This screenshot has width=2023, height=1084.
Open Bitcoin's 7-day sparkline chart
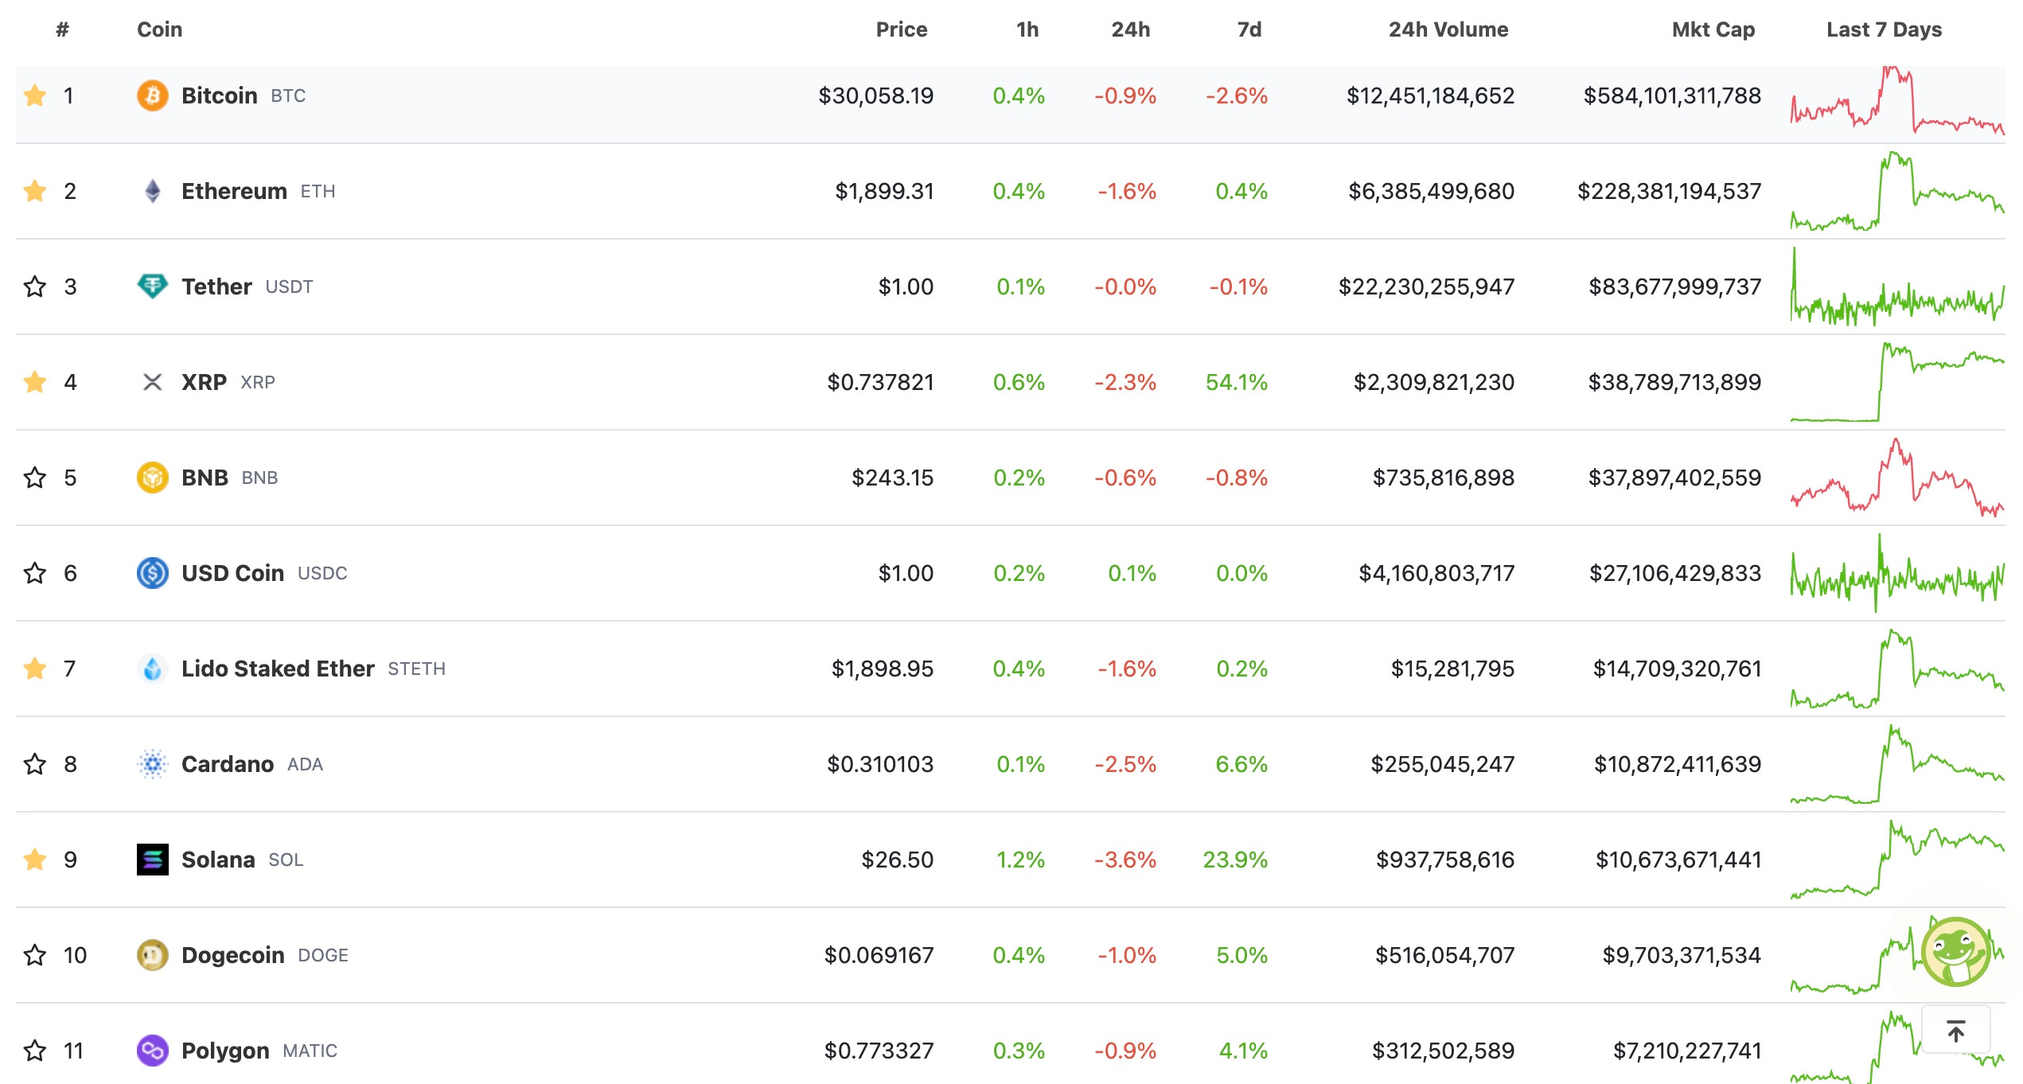point(1897,100)
